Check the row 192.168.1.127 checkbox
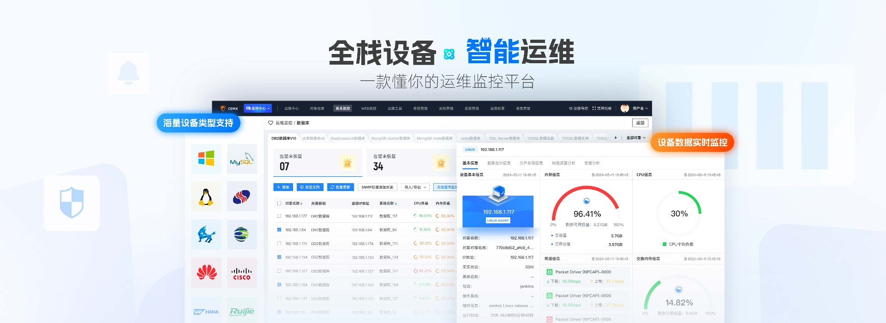Viewport: 886px width, 323px height. tap(279, 271)
